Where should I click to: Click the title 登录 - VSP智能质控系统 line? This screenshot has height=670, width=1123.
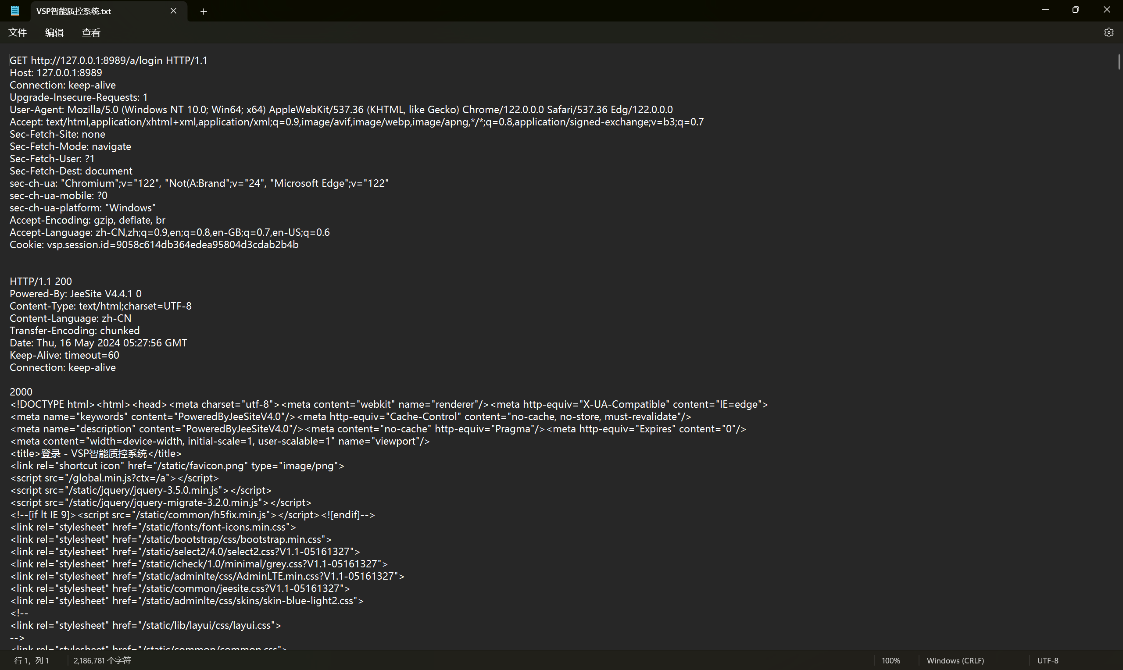(96, 454)
